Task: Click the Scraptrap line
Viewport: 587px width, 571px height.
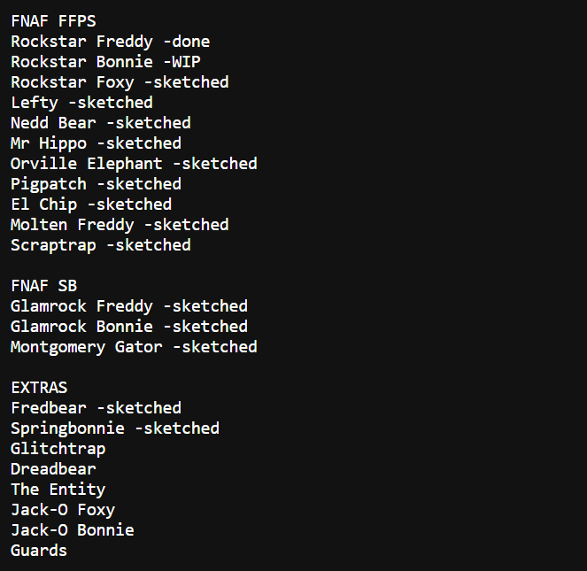Action: 100,244
